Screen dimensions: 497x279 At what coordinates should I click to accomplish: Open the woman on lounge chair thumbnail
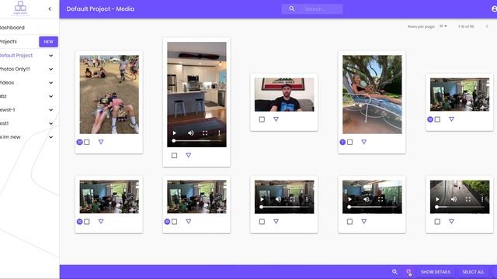(x=372, y=95)
